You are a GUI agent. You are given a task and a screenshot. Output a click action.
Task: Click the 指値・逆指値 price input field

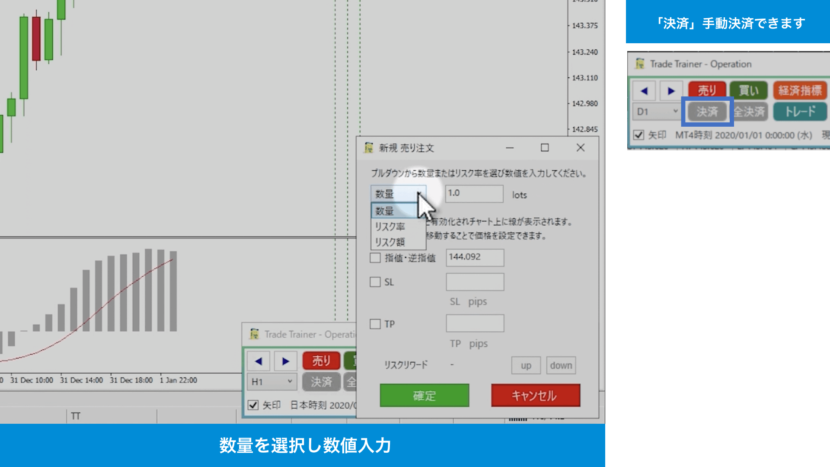(x=475, y=256)
